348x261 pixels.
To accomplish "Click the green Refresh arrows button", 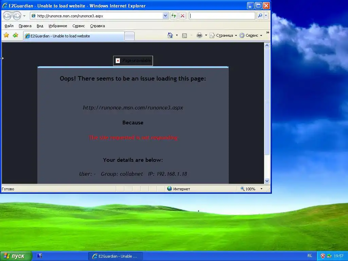I will pyautogui.click(x=174, y=16).
